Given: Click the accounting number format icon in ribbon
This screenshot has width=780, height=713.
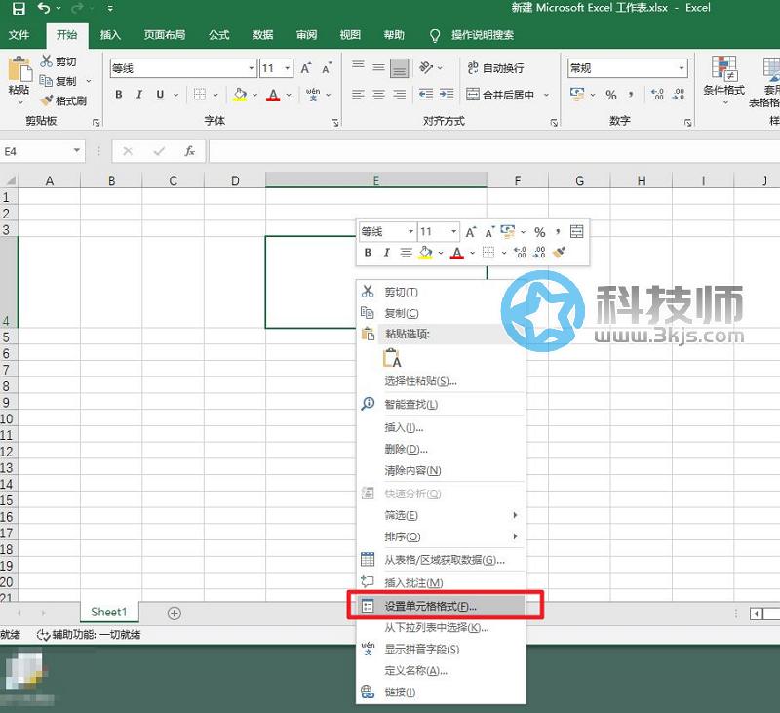Looking at the screenshot, I should 577,94.
